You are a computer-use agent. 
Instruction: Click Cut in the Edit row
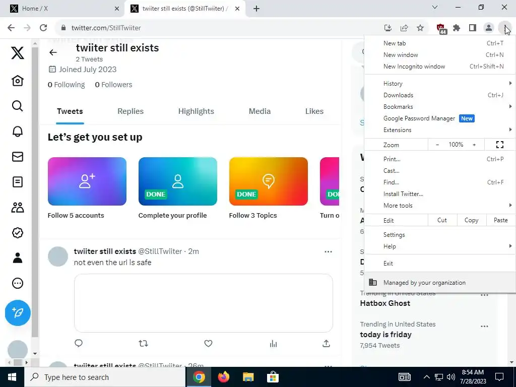pos(442,220)
